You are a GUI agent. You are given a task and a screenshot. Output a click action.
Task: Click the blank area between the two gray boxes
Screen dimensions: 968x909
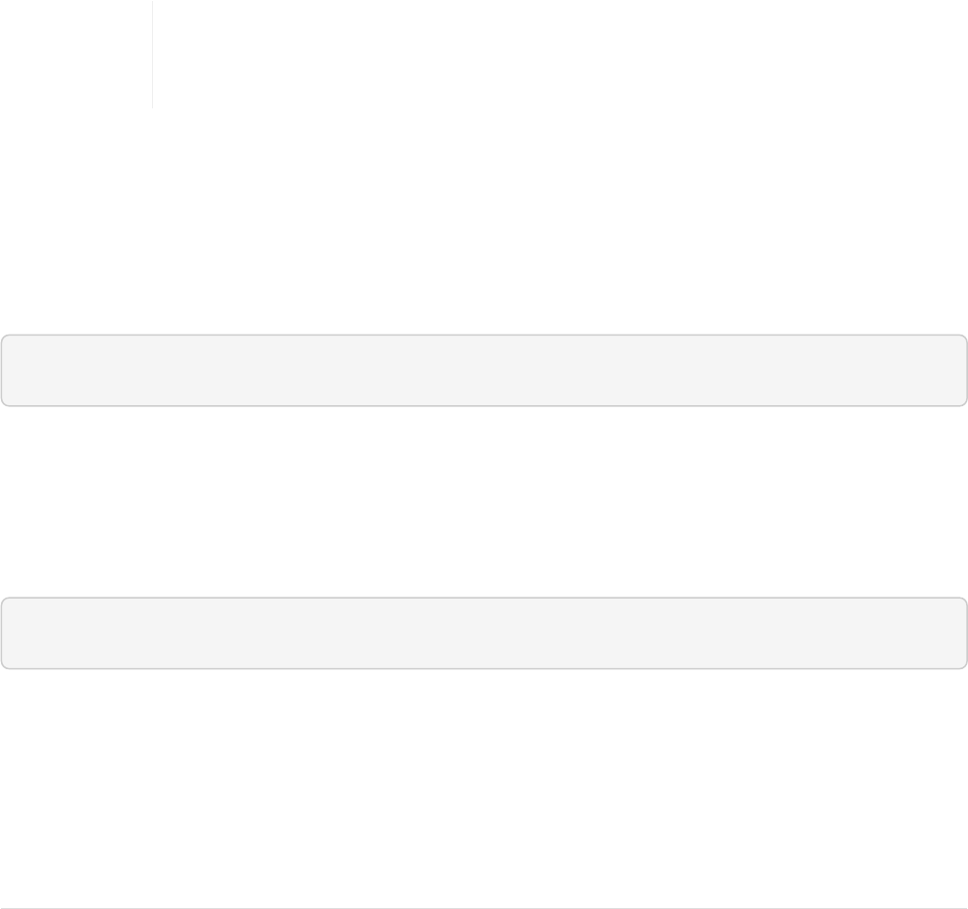(484, 501)
